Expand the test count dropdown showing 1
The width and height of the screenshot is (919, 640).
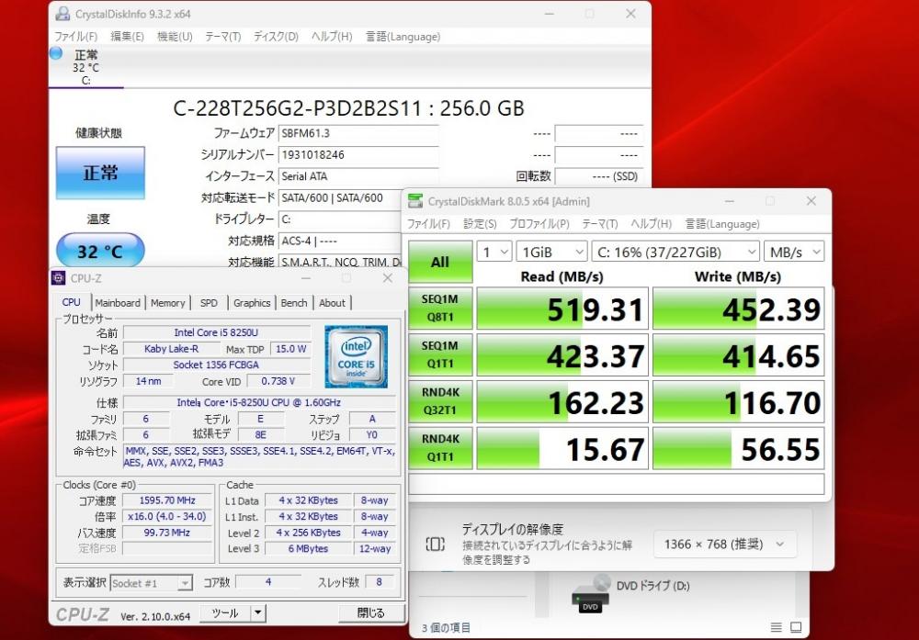point(494,252)
